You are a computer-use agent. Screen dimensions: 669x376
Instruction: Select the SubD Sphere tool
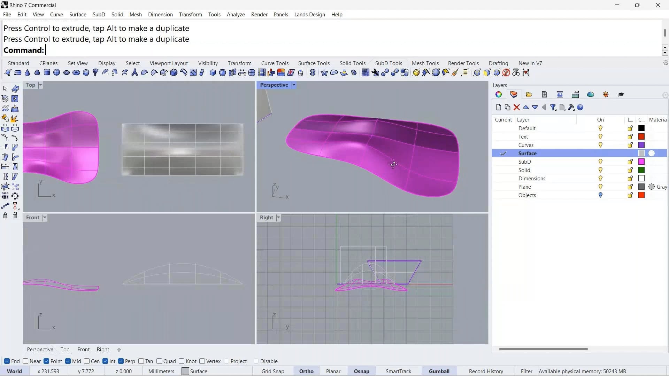(56, 72)
